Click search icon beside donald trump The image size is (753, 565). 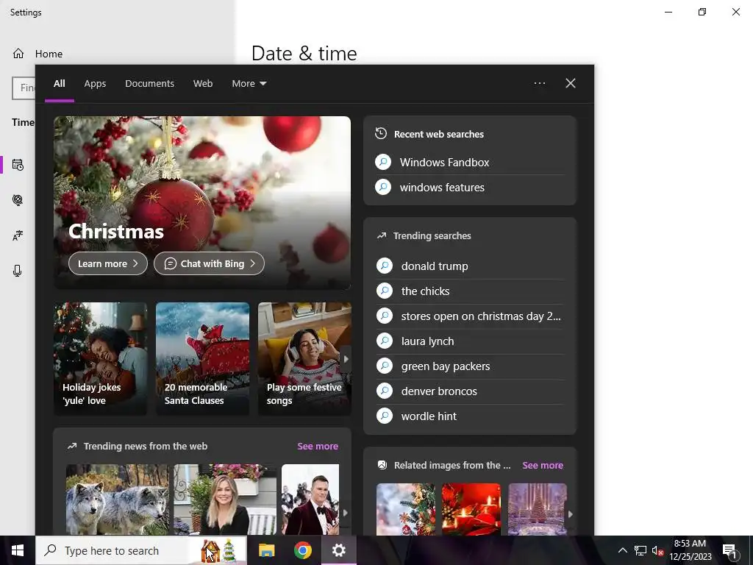[x=385, y=266]
